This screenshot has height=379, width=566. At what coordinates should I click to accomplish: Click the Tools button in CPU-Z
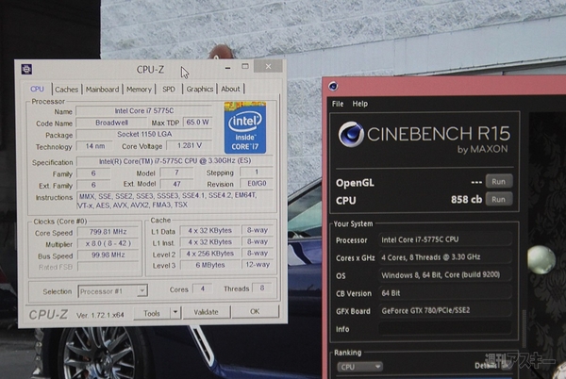pyautogui.click(x=152, y=313)
